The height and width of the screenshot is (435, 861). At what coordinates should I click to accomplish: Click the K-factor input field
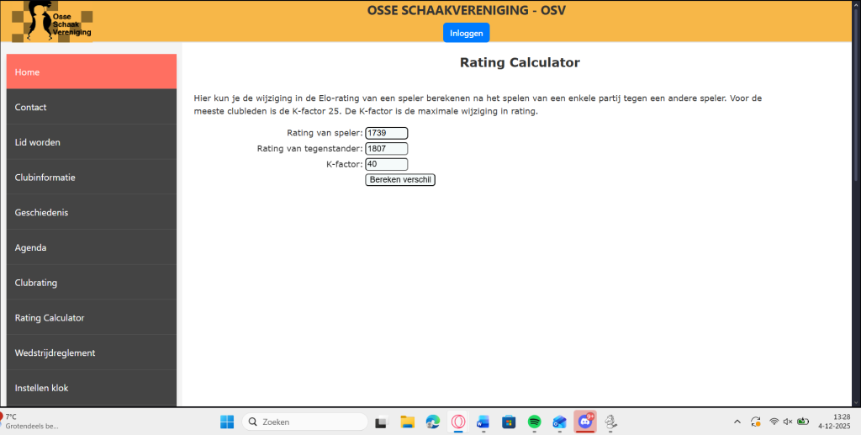386,165
